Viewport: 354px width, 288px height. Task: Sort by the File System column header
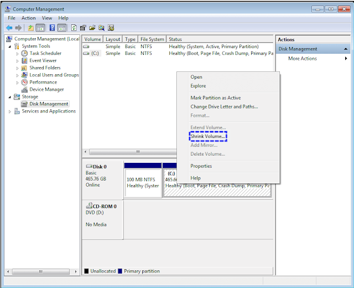[x=152, y=39]
